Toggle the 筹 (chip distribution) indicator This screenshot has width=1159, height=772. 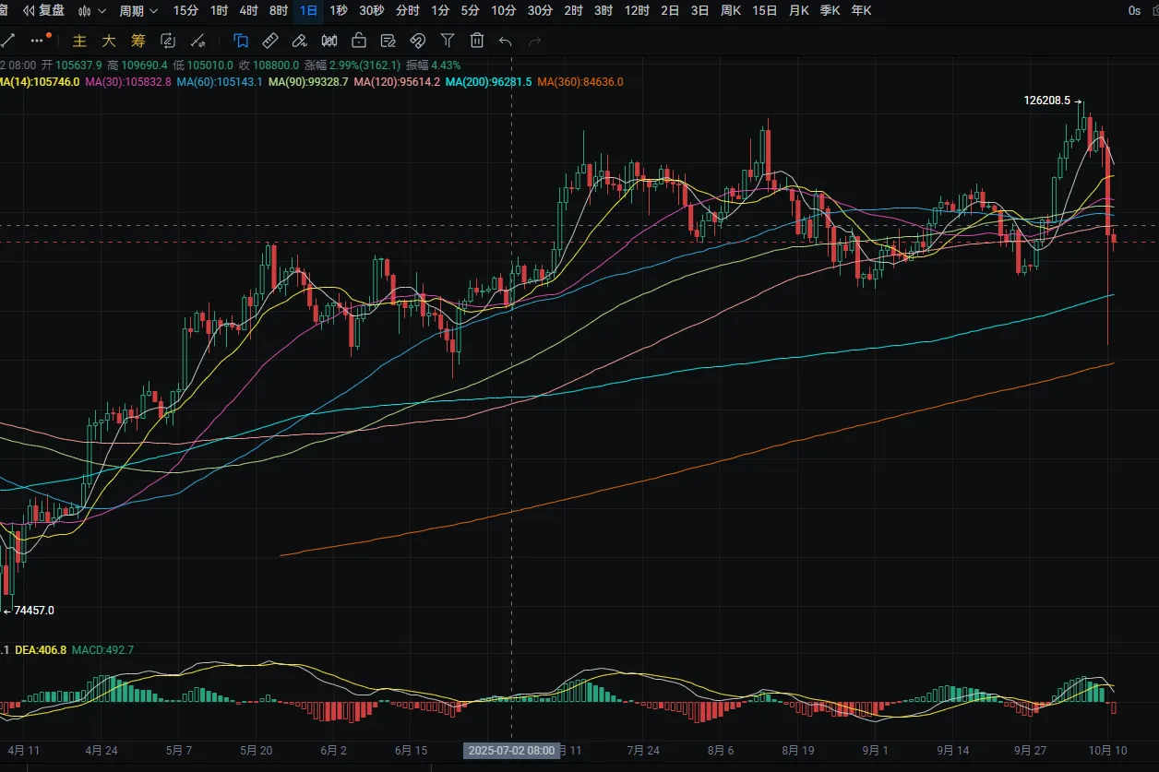coord(138,41)
